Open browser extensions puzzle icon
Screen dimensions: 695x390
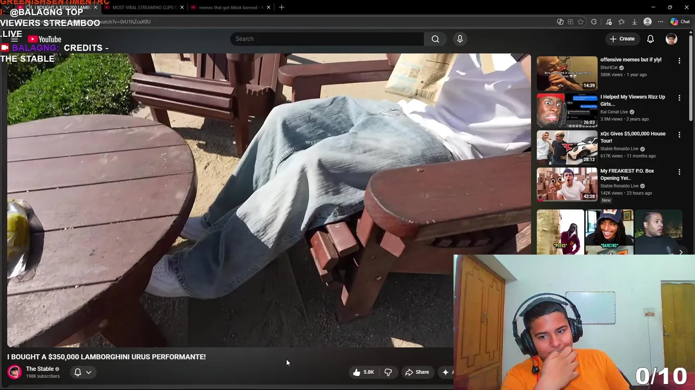[x=593, y=22]
